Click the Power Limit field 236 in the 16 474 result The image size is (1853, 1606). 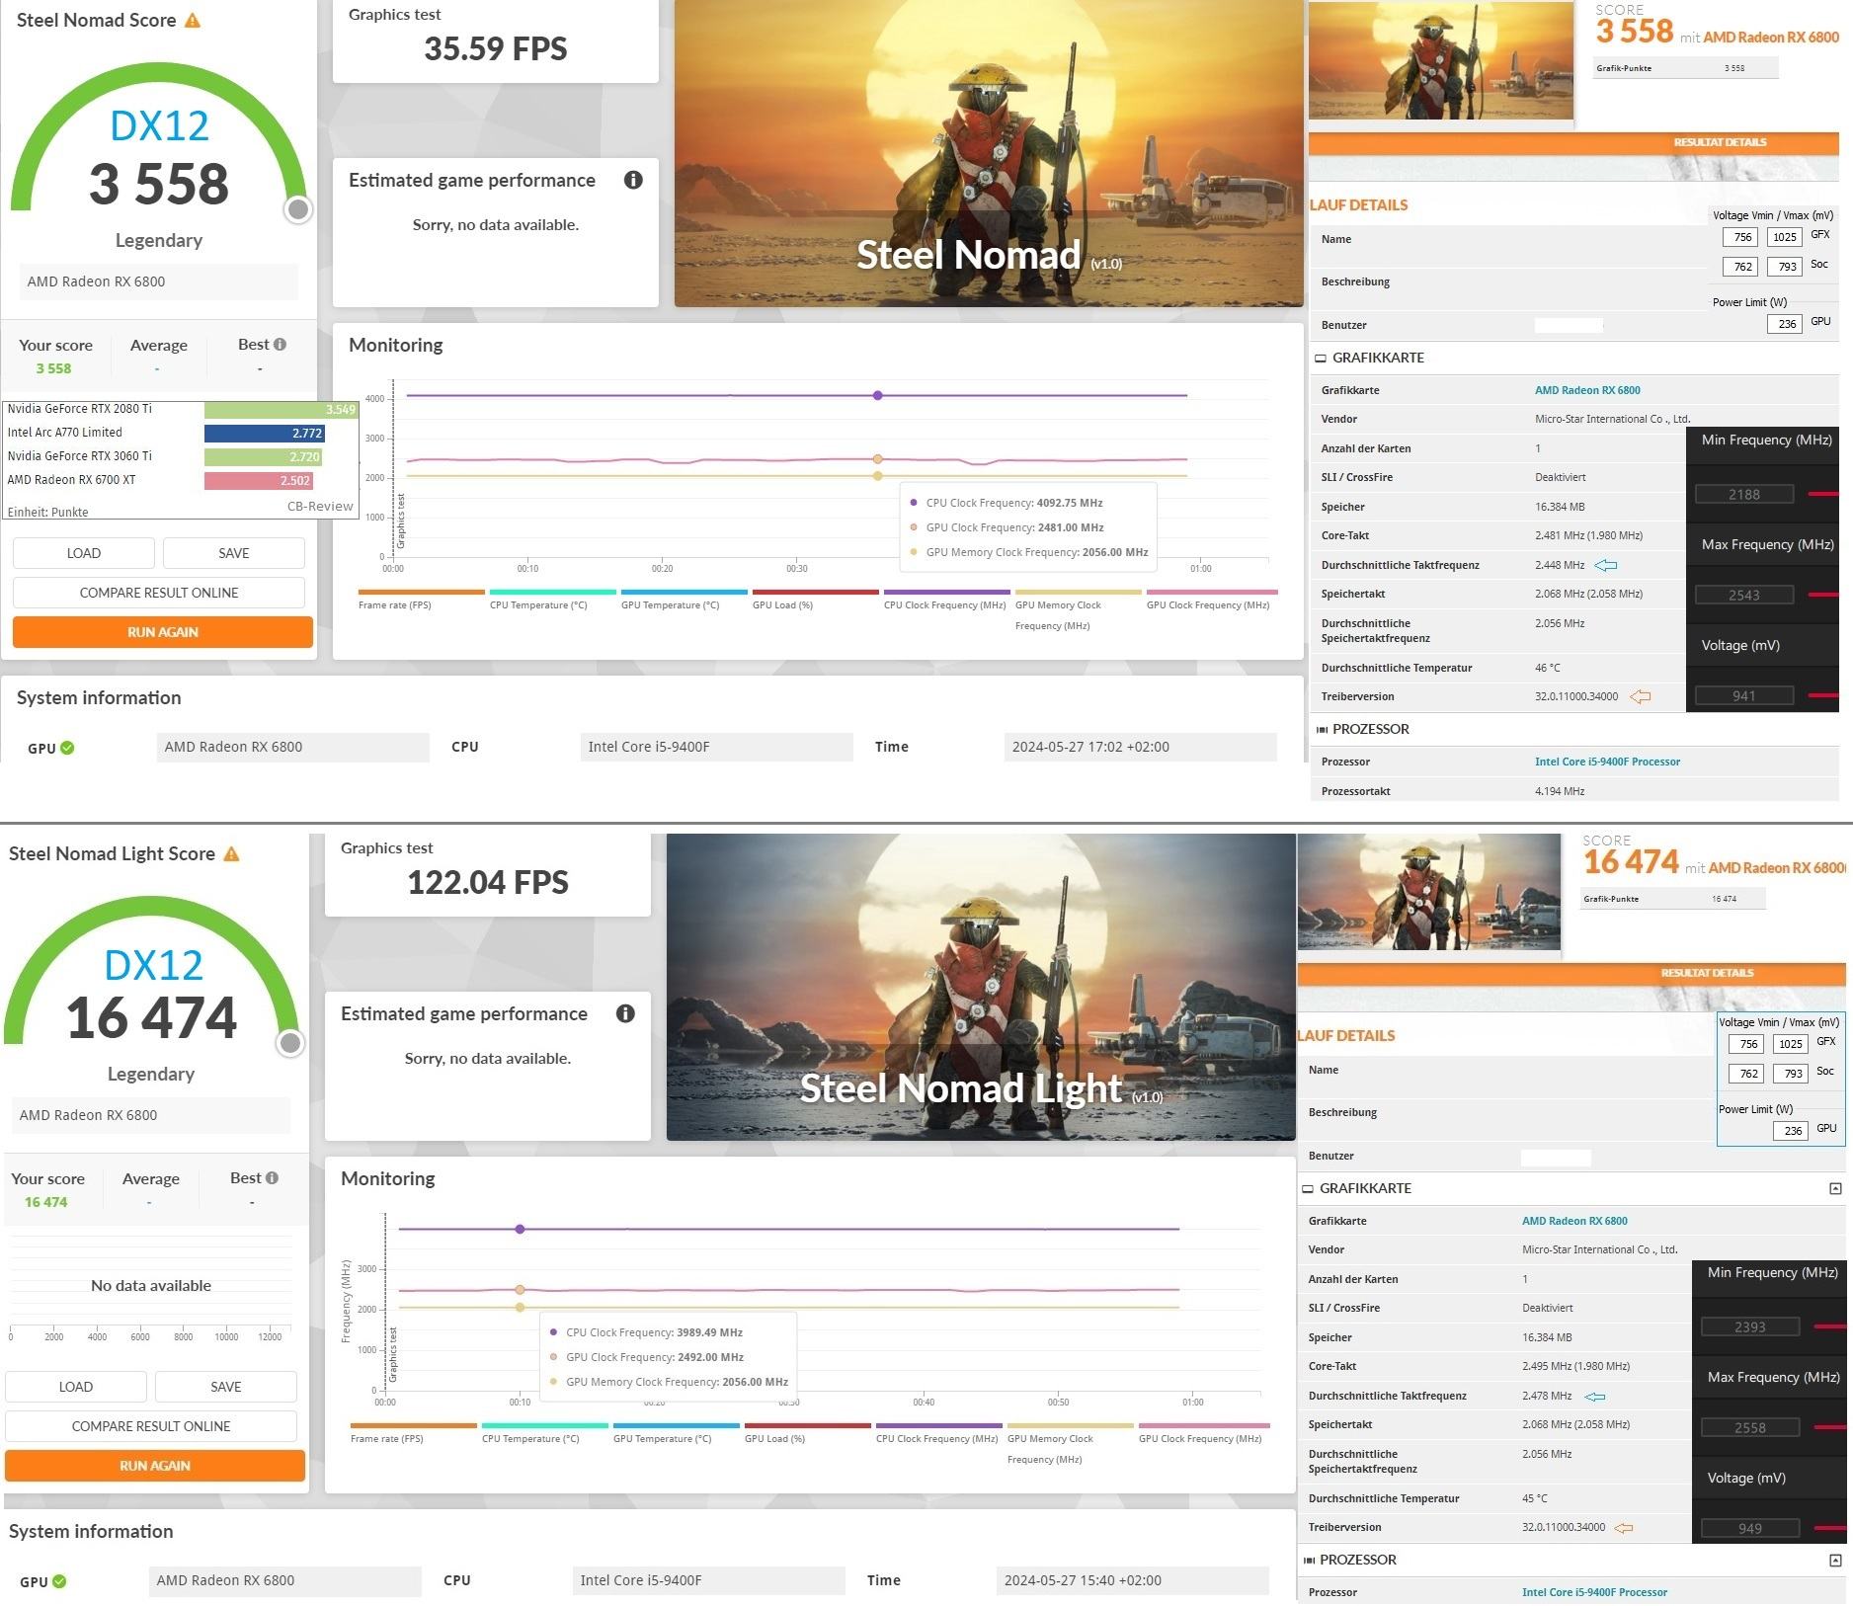point(1791,1131)
